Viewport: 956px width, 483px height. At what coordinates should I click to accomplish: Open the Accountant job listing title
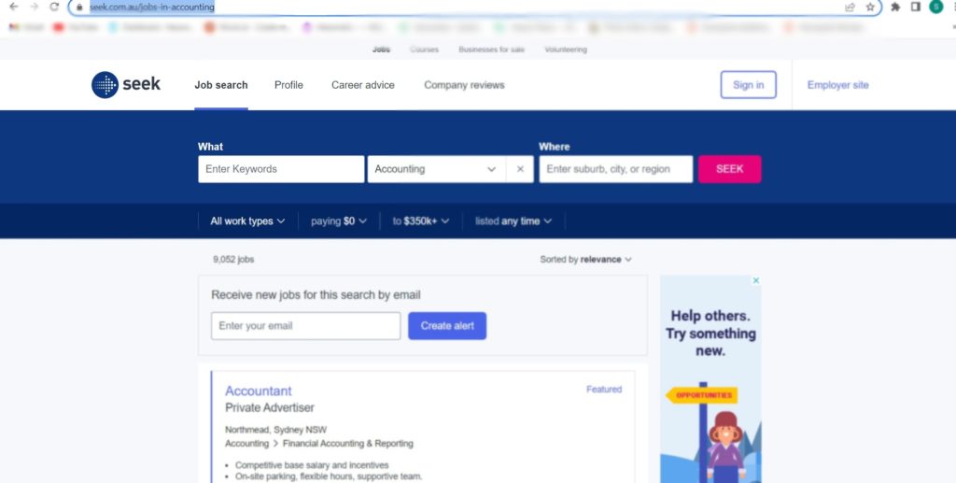point(259,391)
